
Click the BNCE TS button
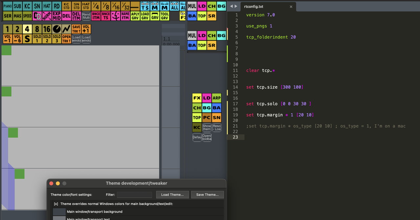[106, 16]
